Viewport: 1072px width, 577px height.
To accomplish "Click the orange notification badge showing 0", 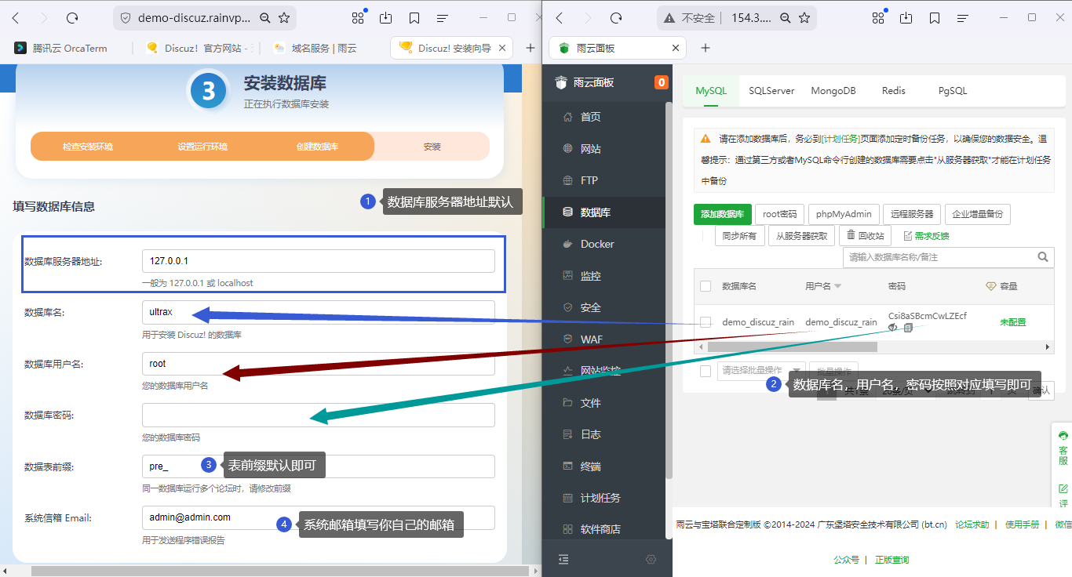I will 662,82.
